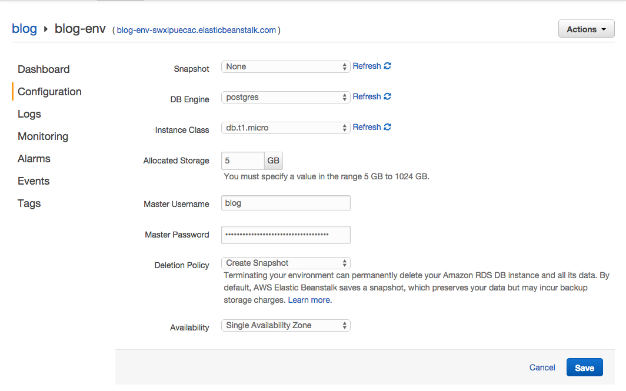Click the Allocated Storage field
This screenshot has width=626, height=391.
(243, 161)
